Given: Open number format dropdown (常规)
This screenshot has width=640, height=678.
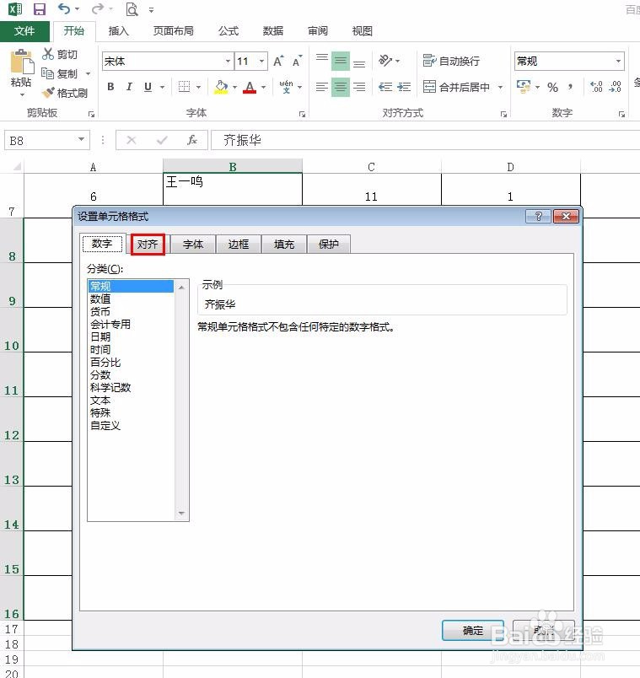Looking at the screenshot, I should (x=618, y=61).
